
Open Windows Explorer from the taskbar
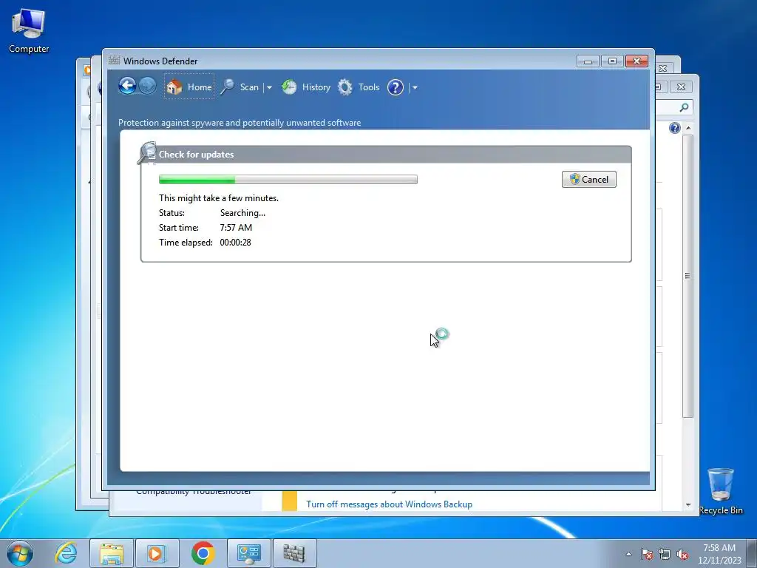112,553
